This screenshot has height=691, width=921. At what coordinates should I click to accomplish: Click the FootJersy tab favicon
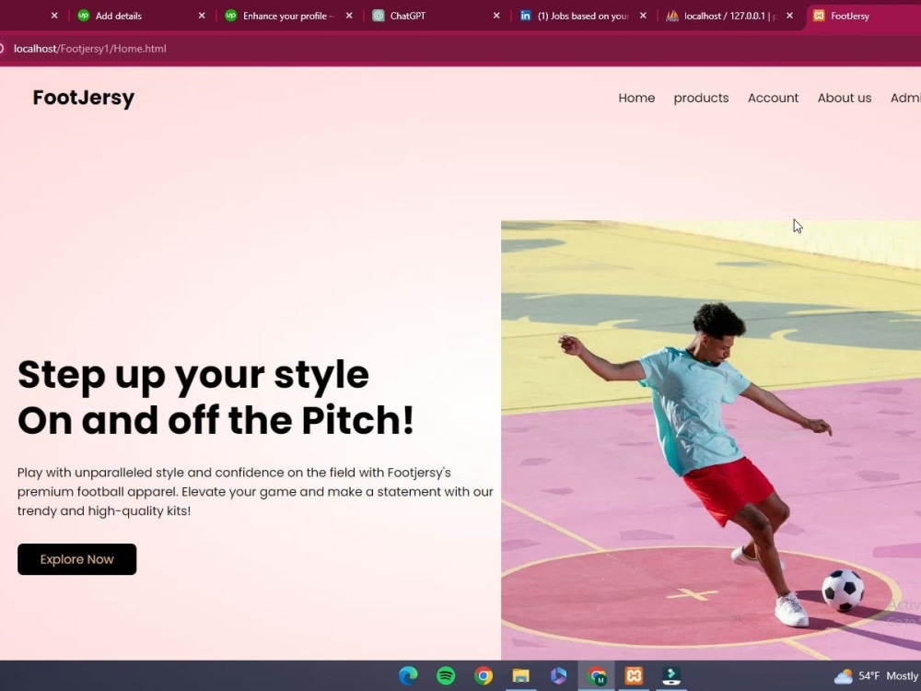coord(819,16)
